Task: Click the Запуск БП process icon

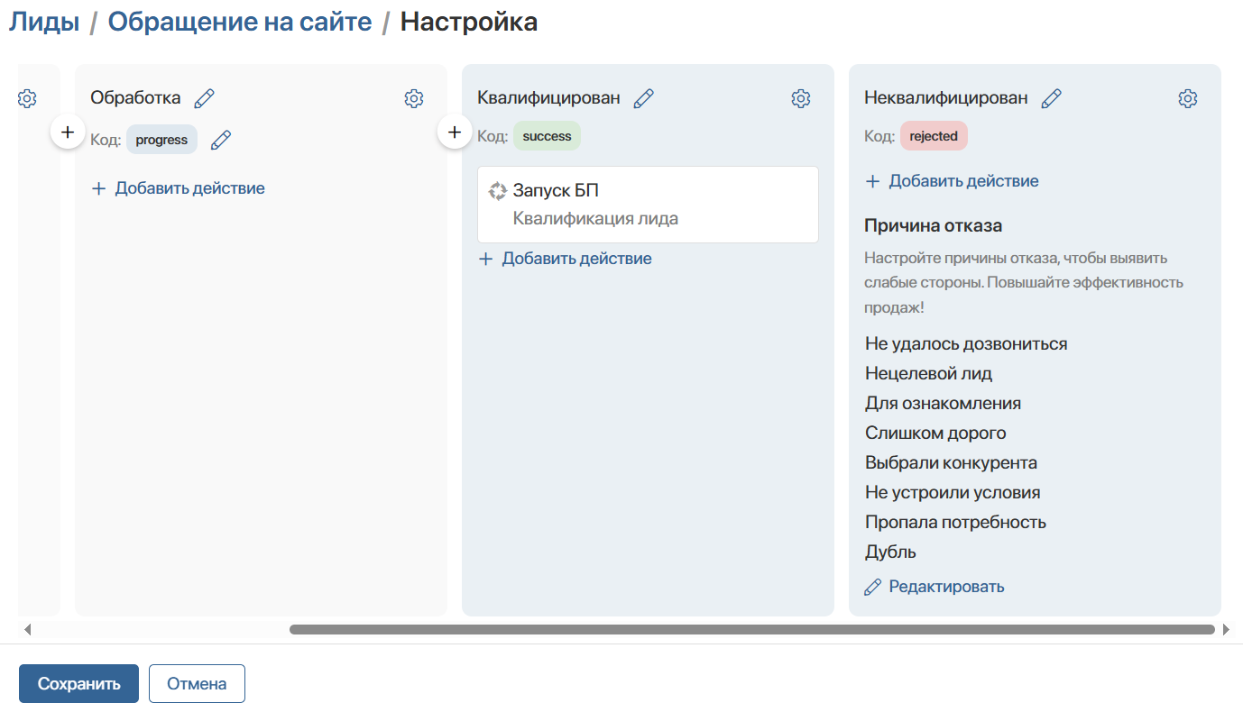Action: [x=498, y=191]
